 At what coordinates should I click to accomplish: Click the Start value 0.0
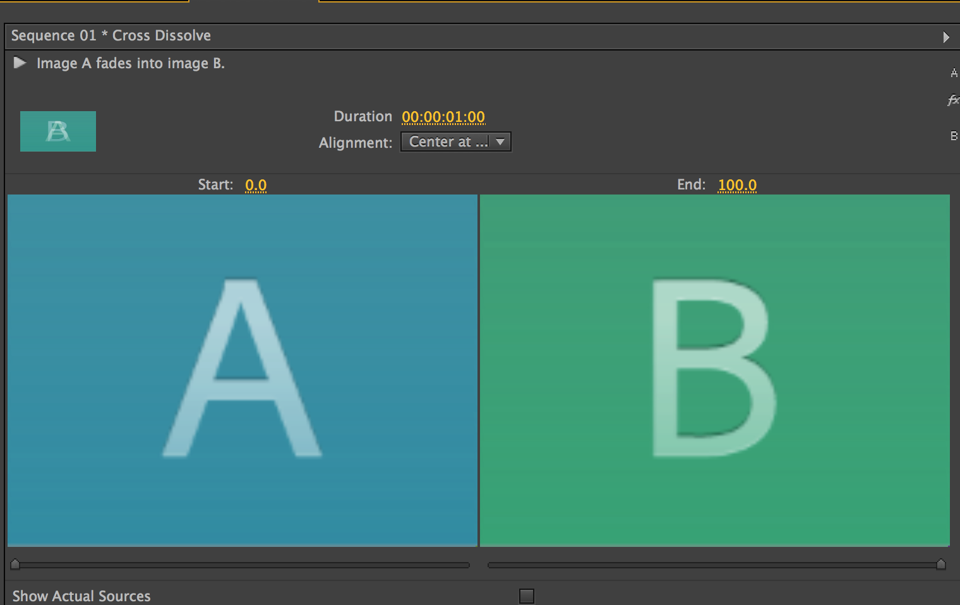coord(256,185)
